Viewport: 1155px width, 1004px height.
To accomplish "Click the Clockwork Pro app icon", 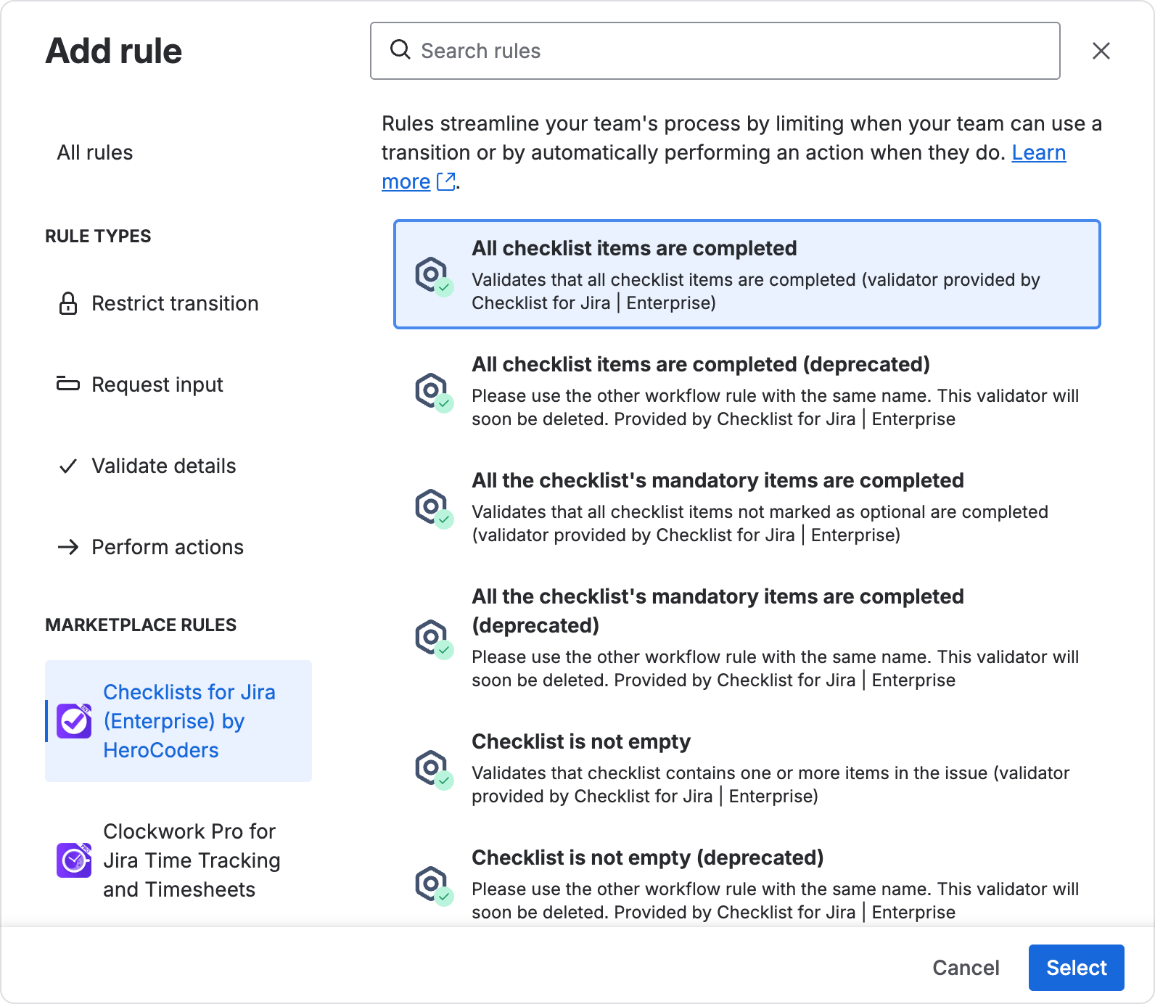I will coord(74,860).
